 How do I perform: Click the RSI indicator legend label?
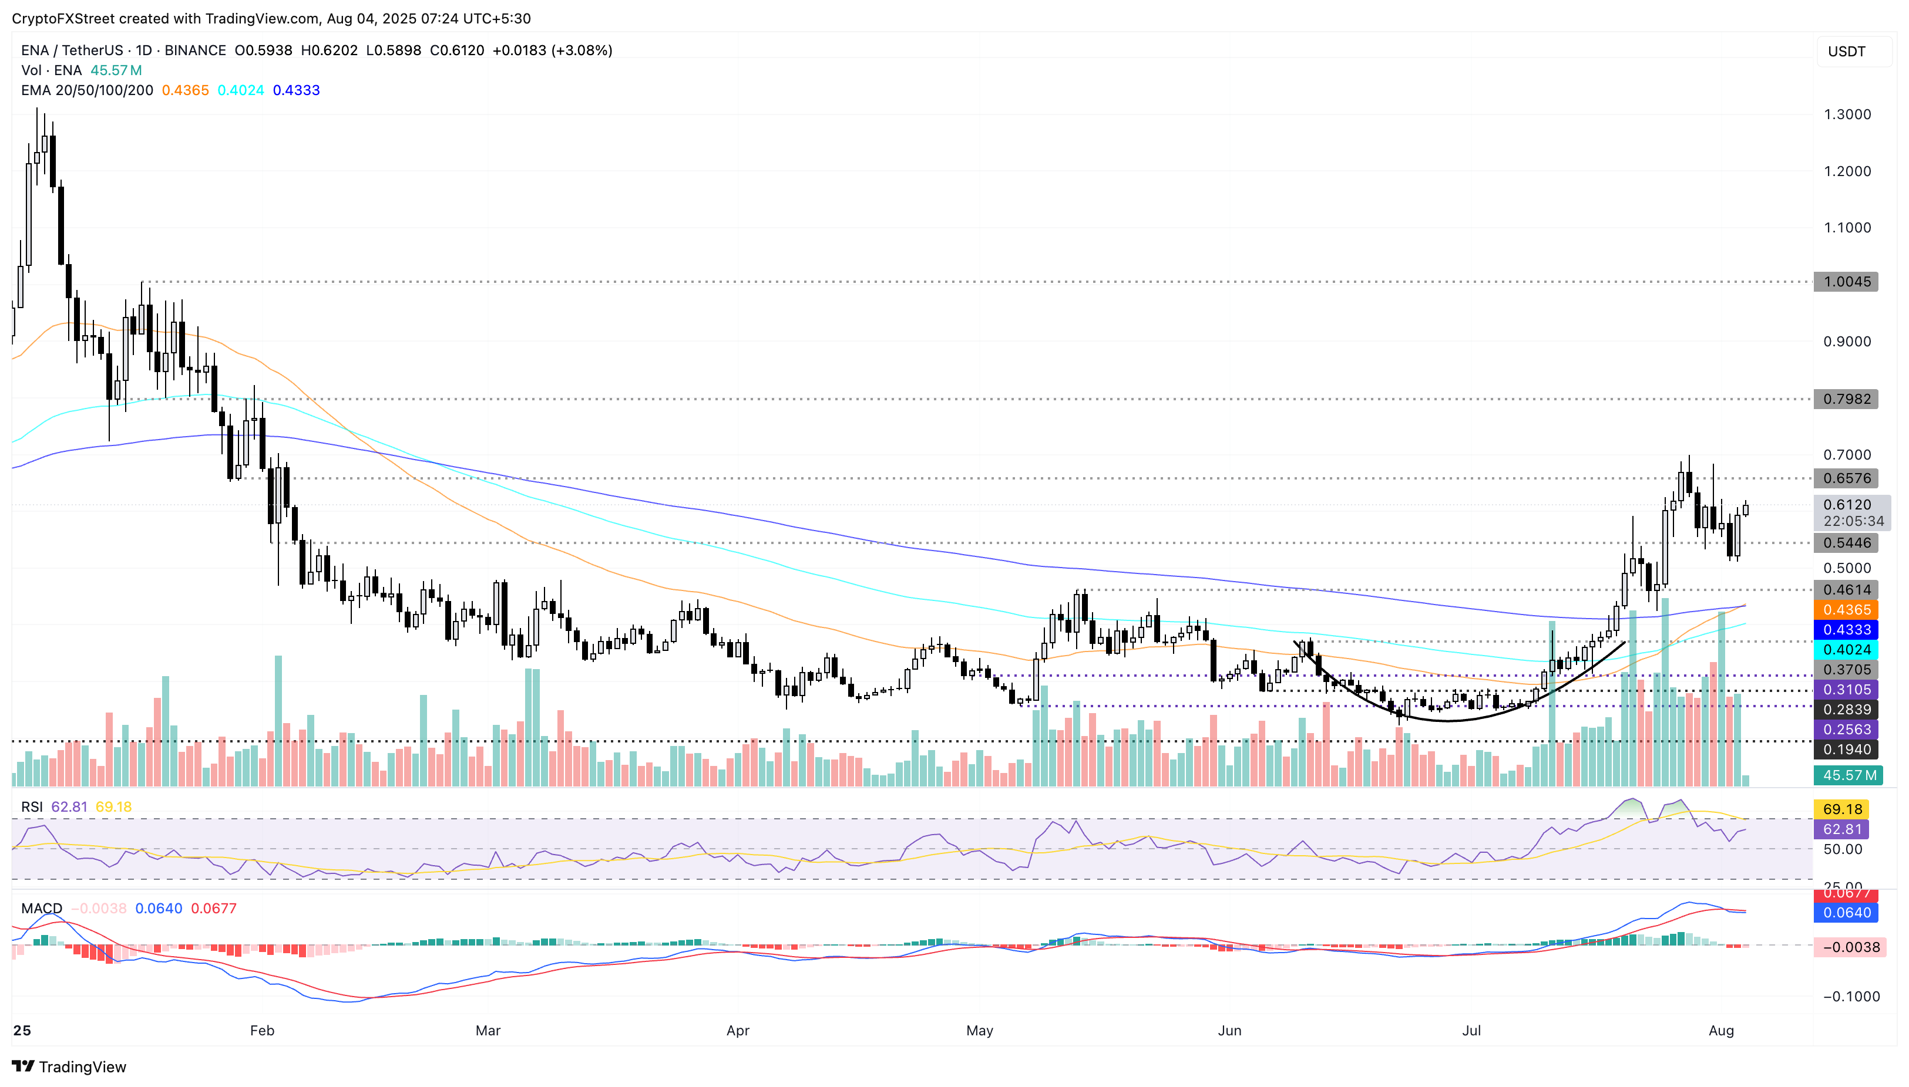(x=31, y=807)
